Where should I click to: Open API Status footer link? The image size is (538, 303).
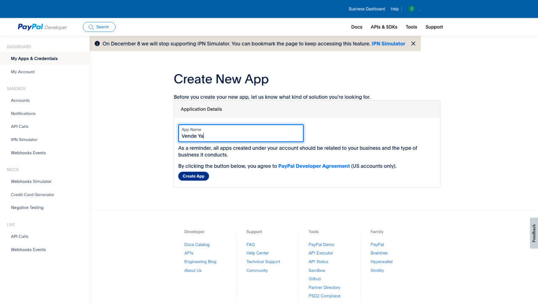coord(318,262)
